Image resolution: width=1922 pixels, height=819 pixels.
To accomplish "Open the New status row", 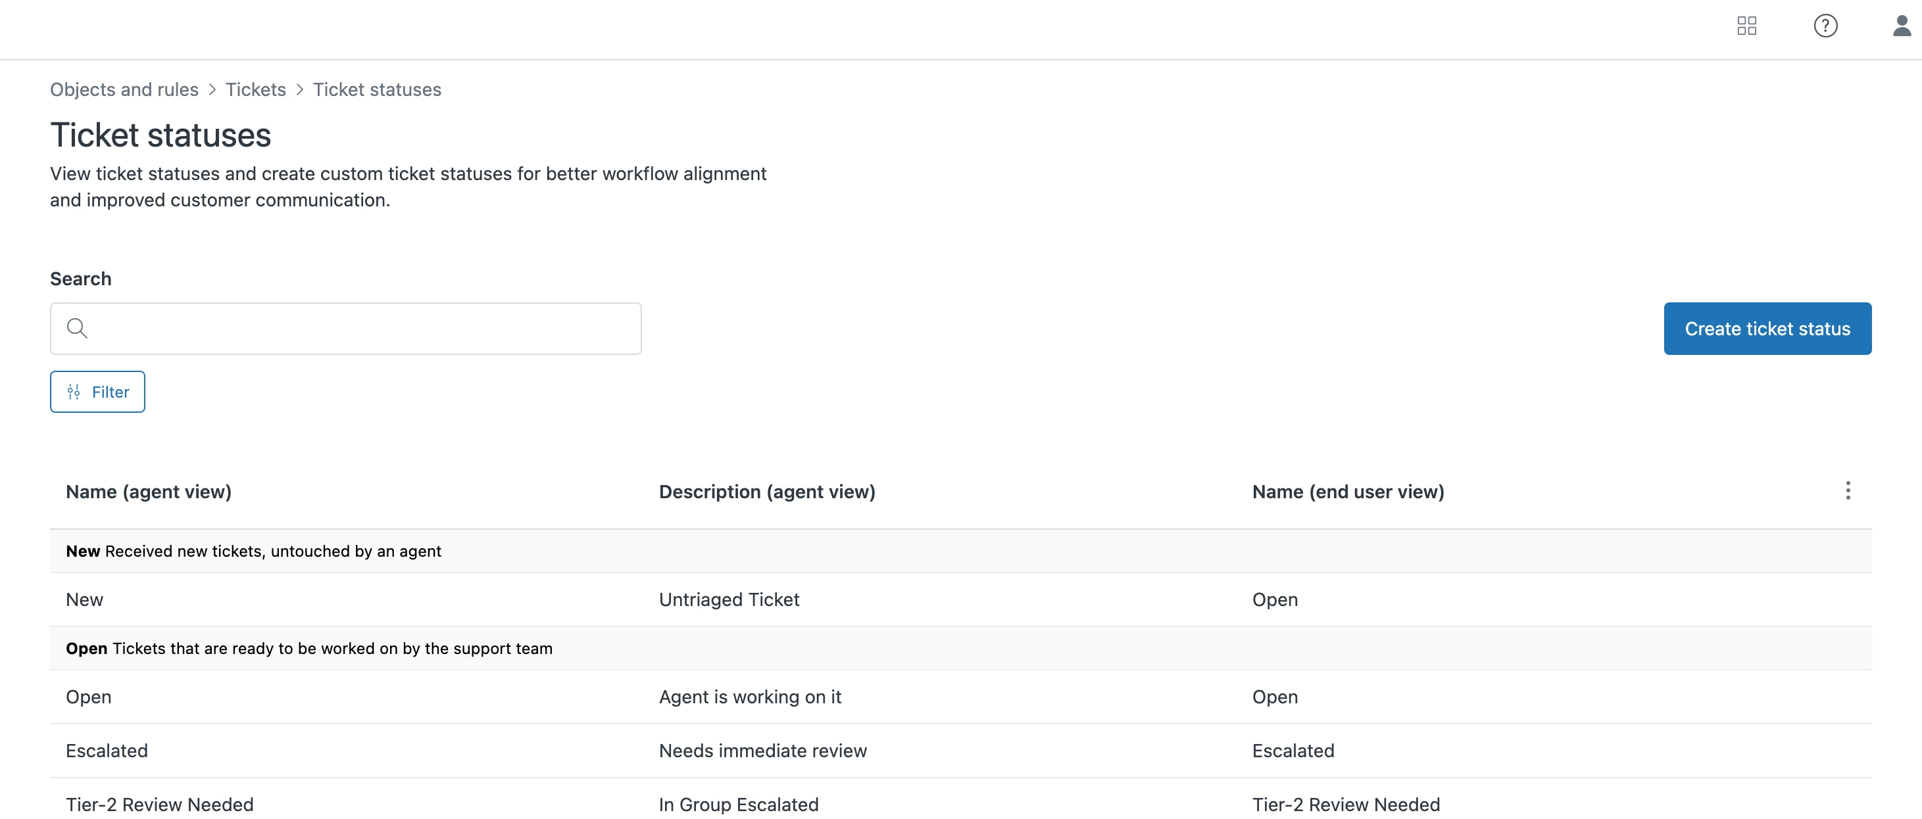I will tap(84, 599).
